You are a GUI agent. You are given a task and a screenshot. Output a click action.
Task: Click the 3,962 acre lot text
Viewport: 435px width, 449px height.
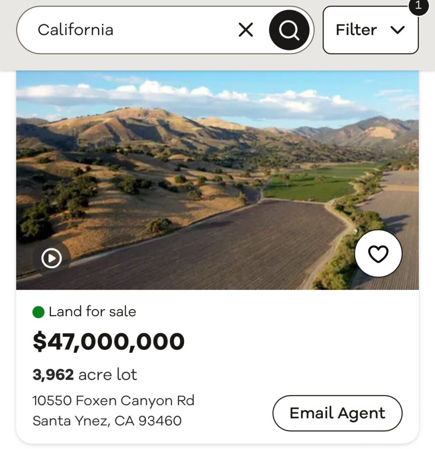point(85,375)
